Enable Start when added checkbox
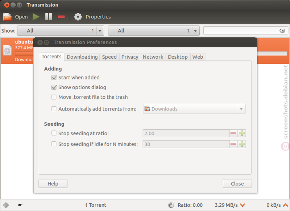Viewport: 290px width, 211px height. click(x=54, y=78)
